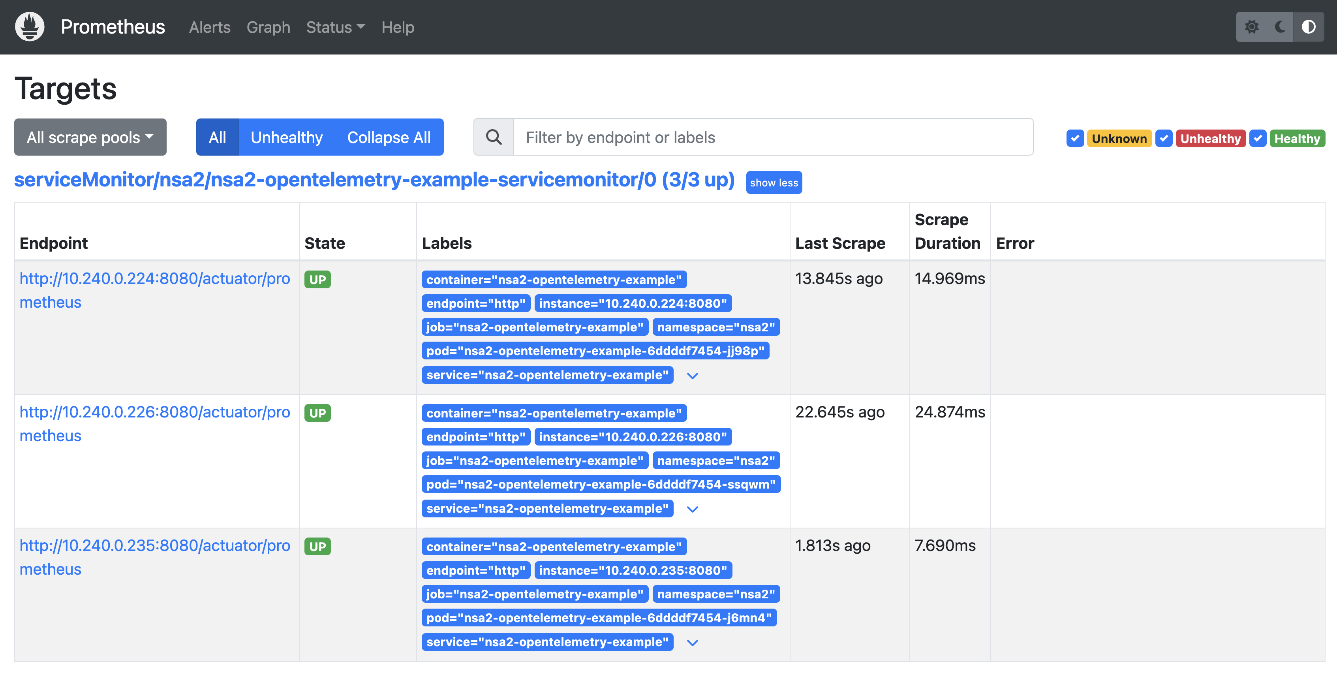Click the 13.845s ago last scrape value
The image size is (1337, 673).
[839, 279]
